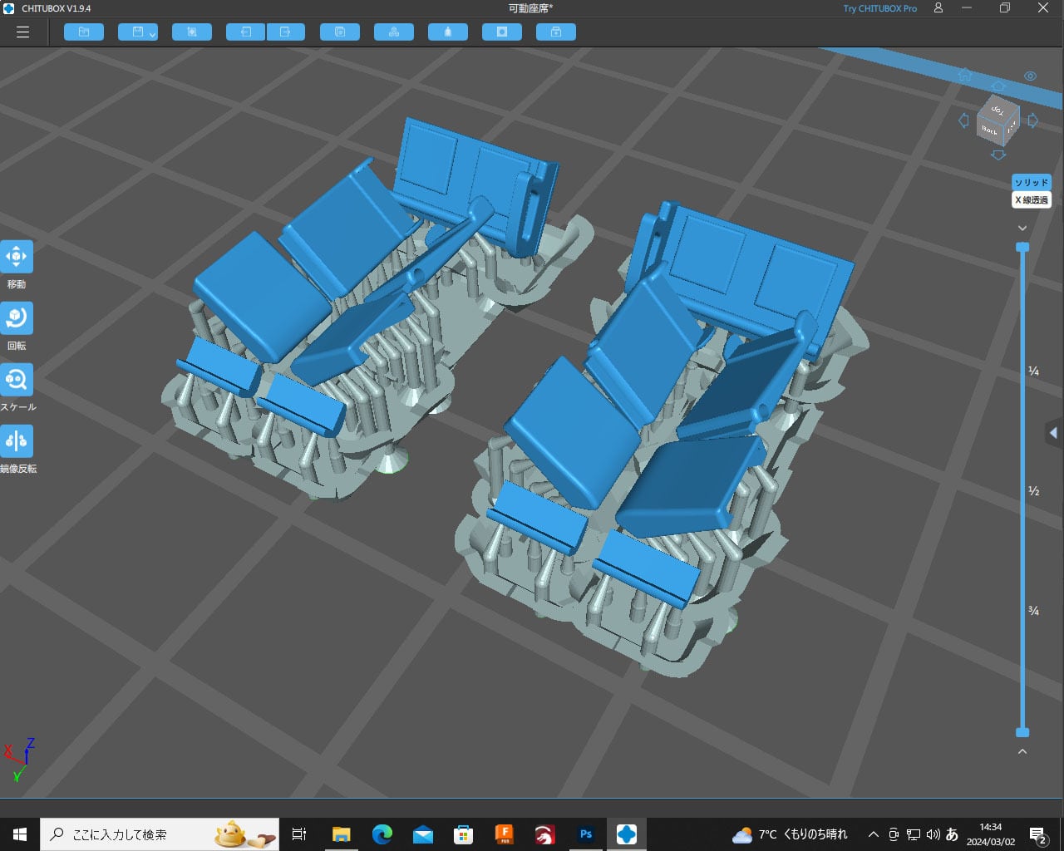Expand the collapsed right side panel
The image size is (1064, 851).
1053,433
